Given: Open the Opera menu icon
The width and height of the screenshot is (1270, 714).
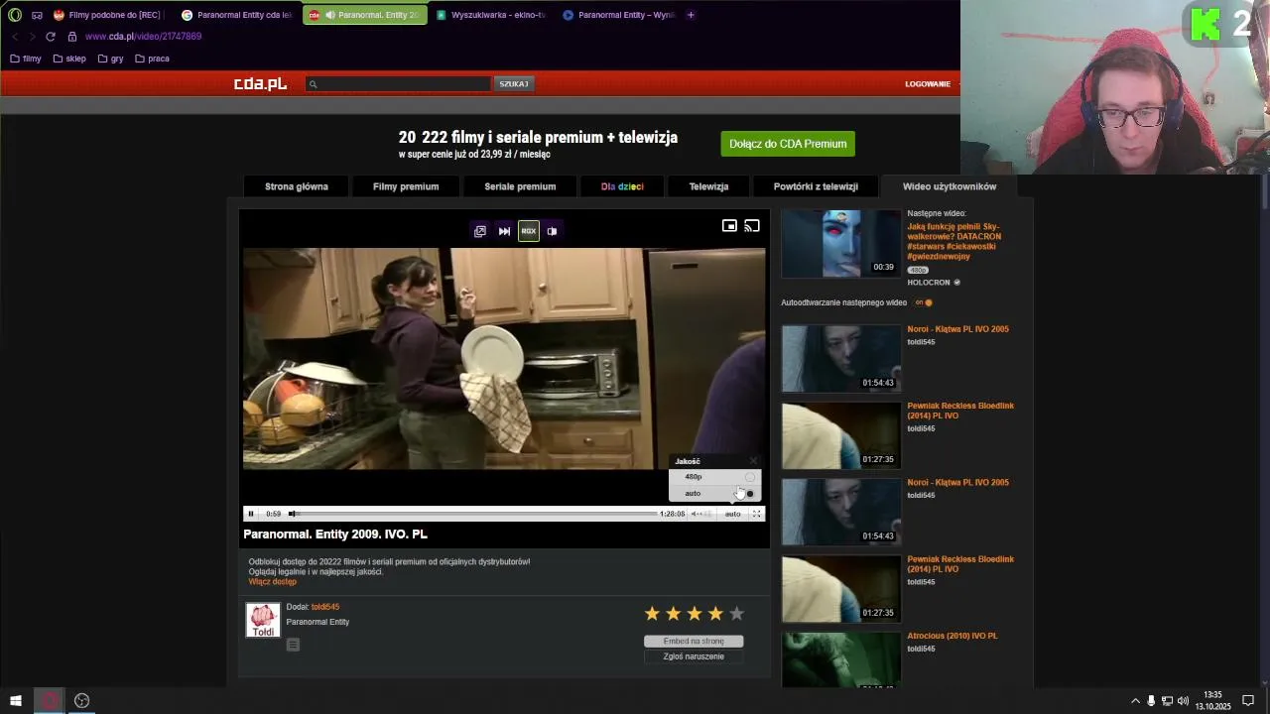Looking at the screenshot, I should [x=15, y=15].
